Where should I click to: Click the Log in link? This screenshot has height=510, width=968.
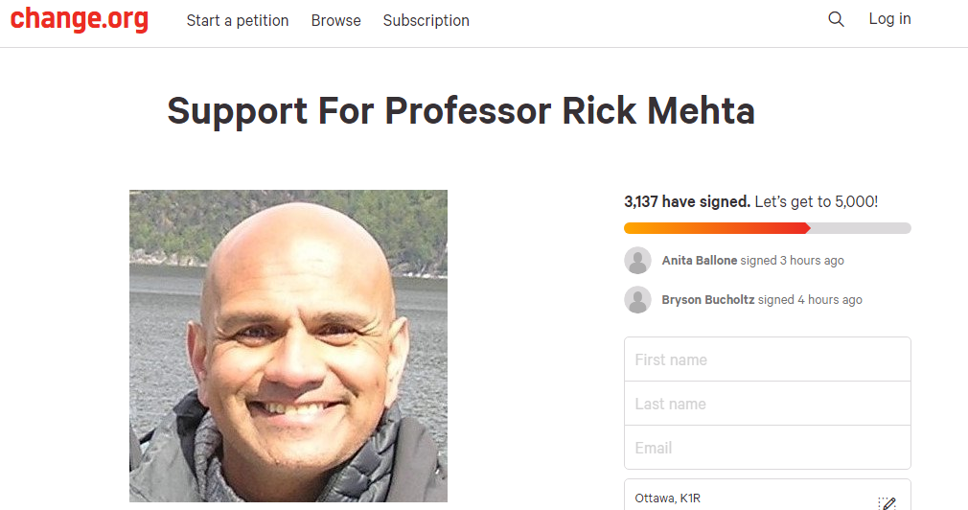[x=889, y=19]
